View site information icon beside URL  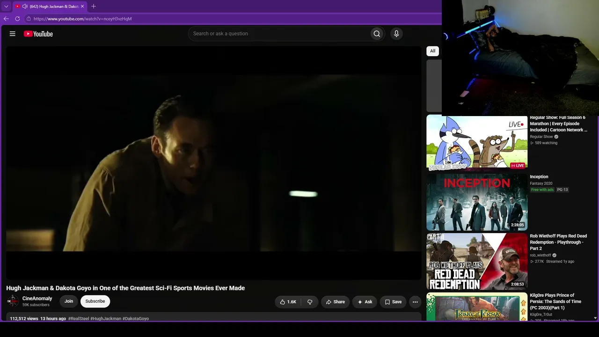(x=29, y=19)
